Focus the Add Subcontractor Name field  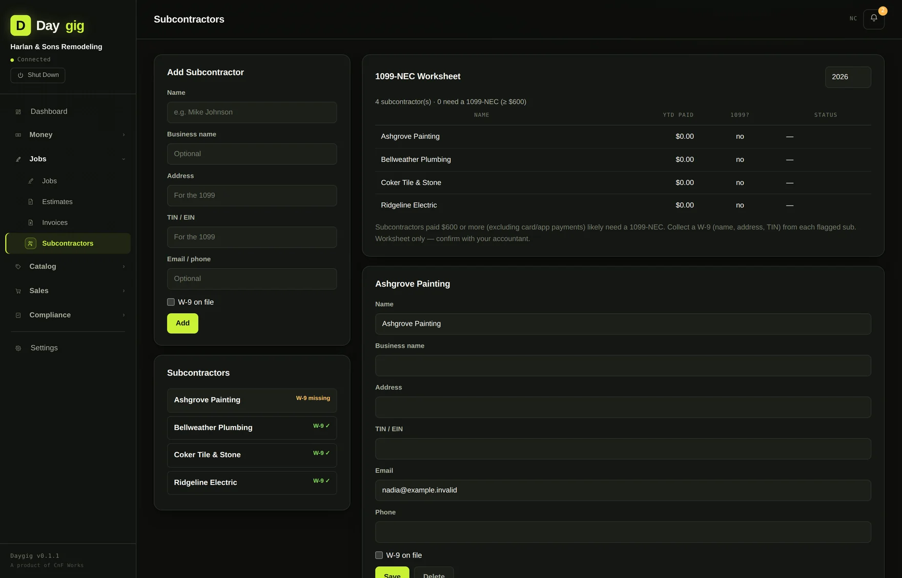coord(252,112)
